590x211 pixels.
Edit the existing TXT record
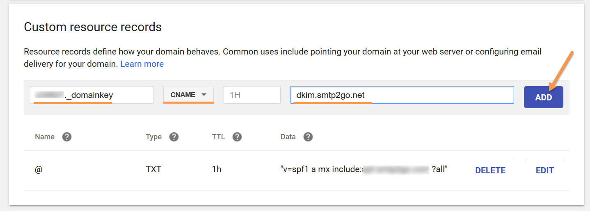click(x=545, y=170)
